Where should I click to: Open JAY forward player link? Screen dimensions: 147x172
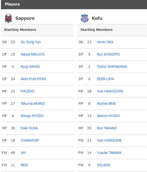(23, 153)
